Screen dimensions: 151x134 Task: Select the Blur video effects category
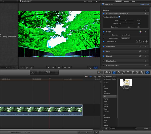[105, 91]
